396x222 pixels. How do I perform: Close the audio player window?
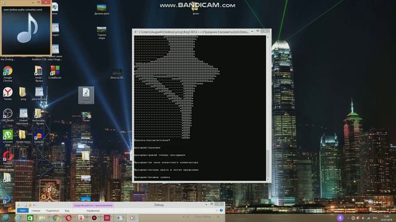click(46, 2)
